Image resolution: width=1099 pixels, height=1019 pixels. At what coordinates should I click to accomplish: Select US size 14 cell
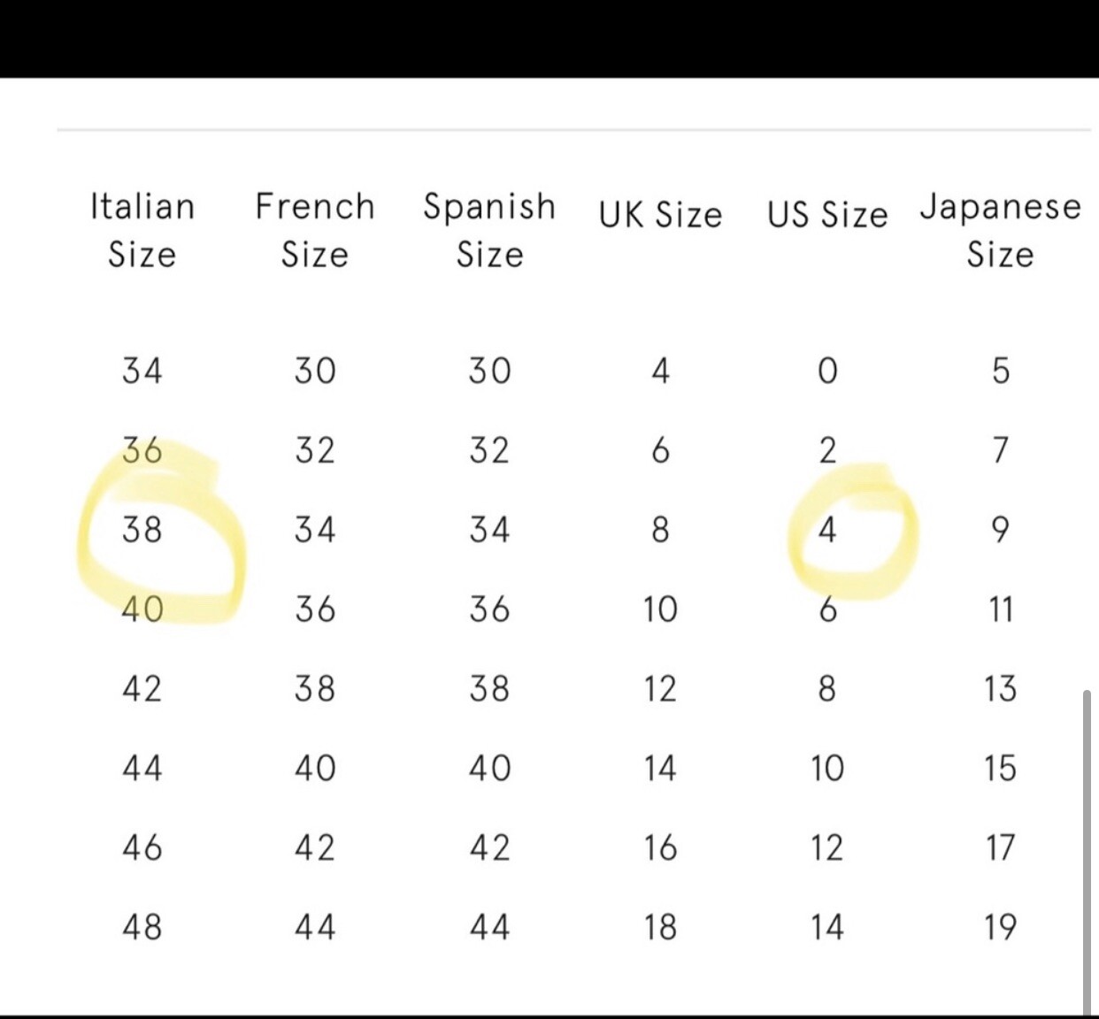click(x=827, y=927)
